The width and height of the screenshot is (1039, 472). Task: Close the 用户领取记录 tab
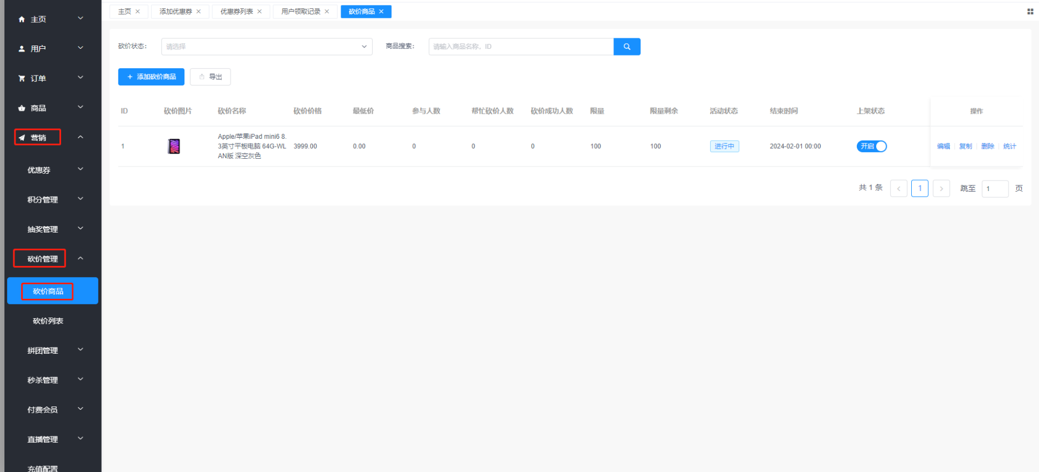[327, 12]
